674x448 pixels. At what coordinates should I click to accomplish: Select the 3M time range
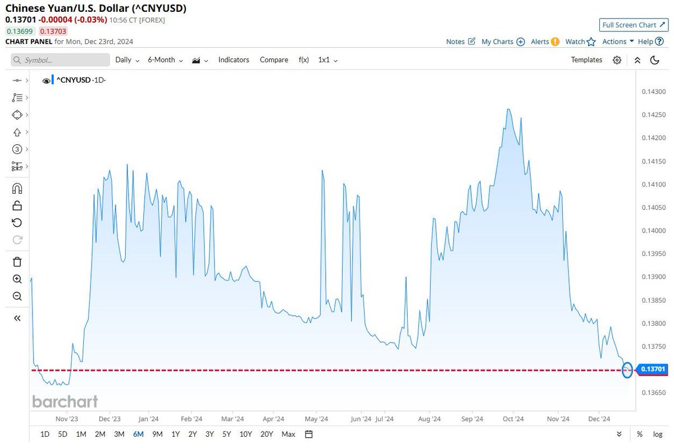(x=119, y=434)
